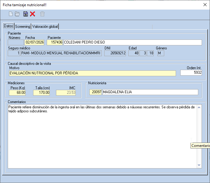Viewport: 210px width, 183px height.
Task: Click nutritionist name MAGDALENA ELIA field
Action: [150, 92]
